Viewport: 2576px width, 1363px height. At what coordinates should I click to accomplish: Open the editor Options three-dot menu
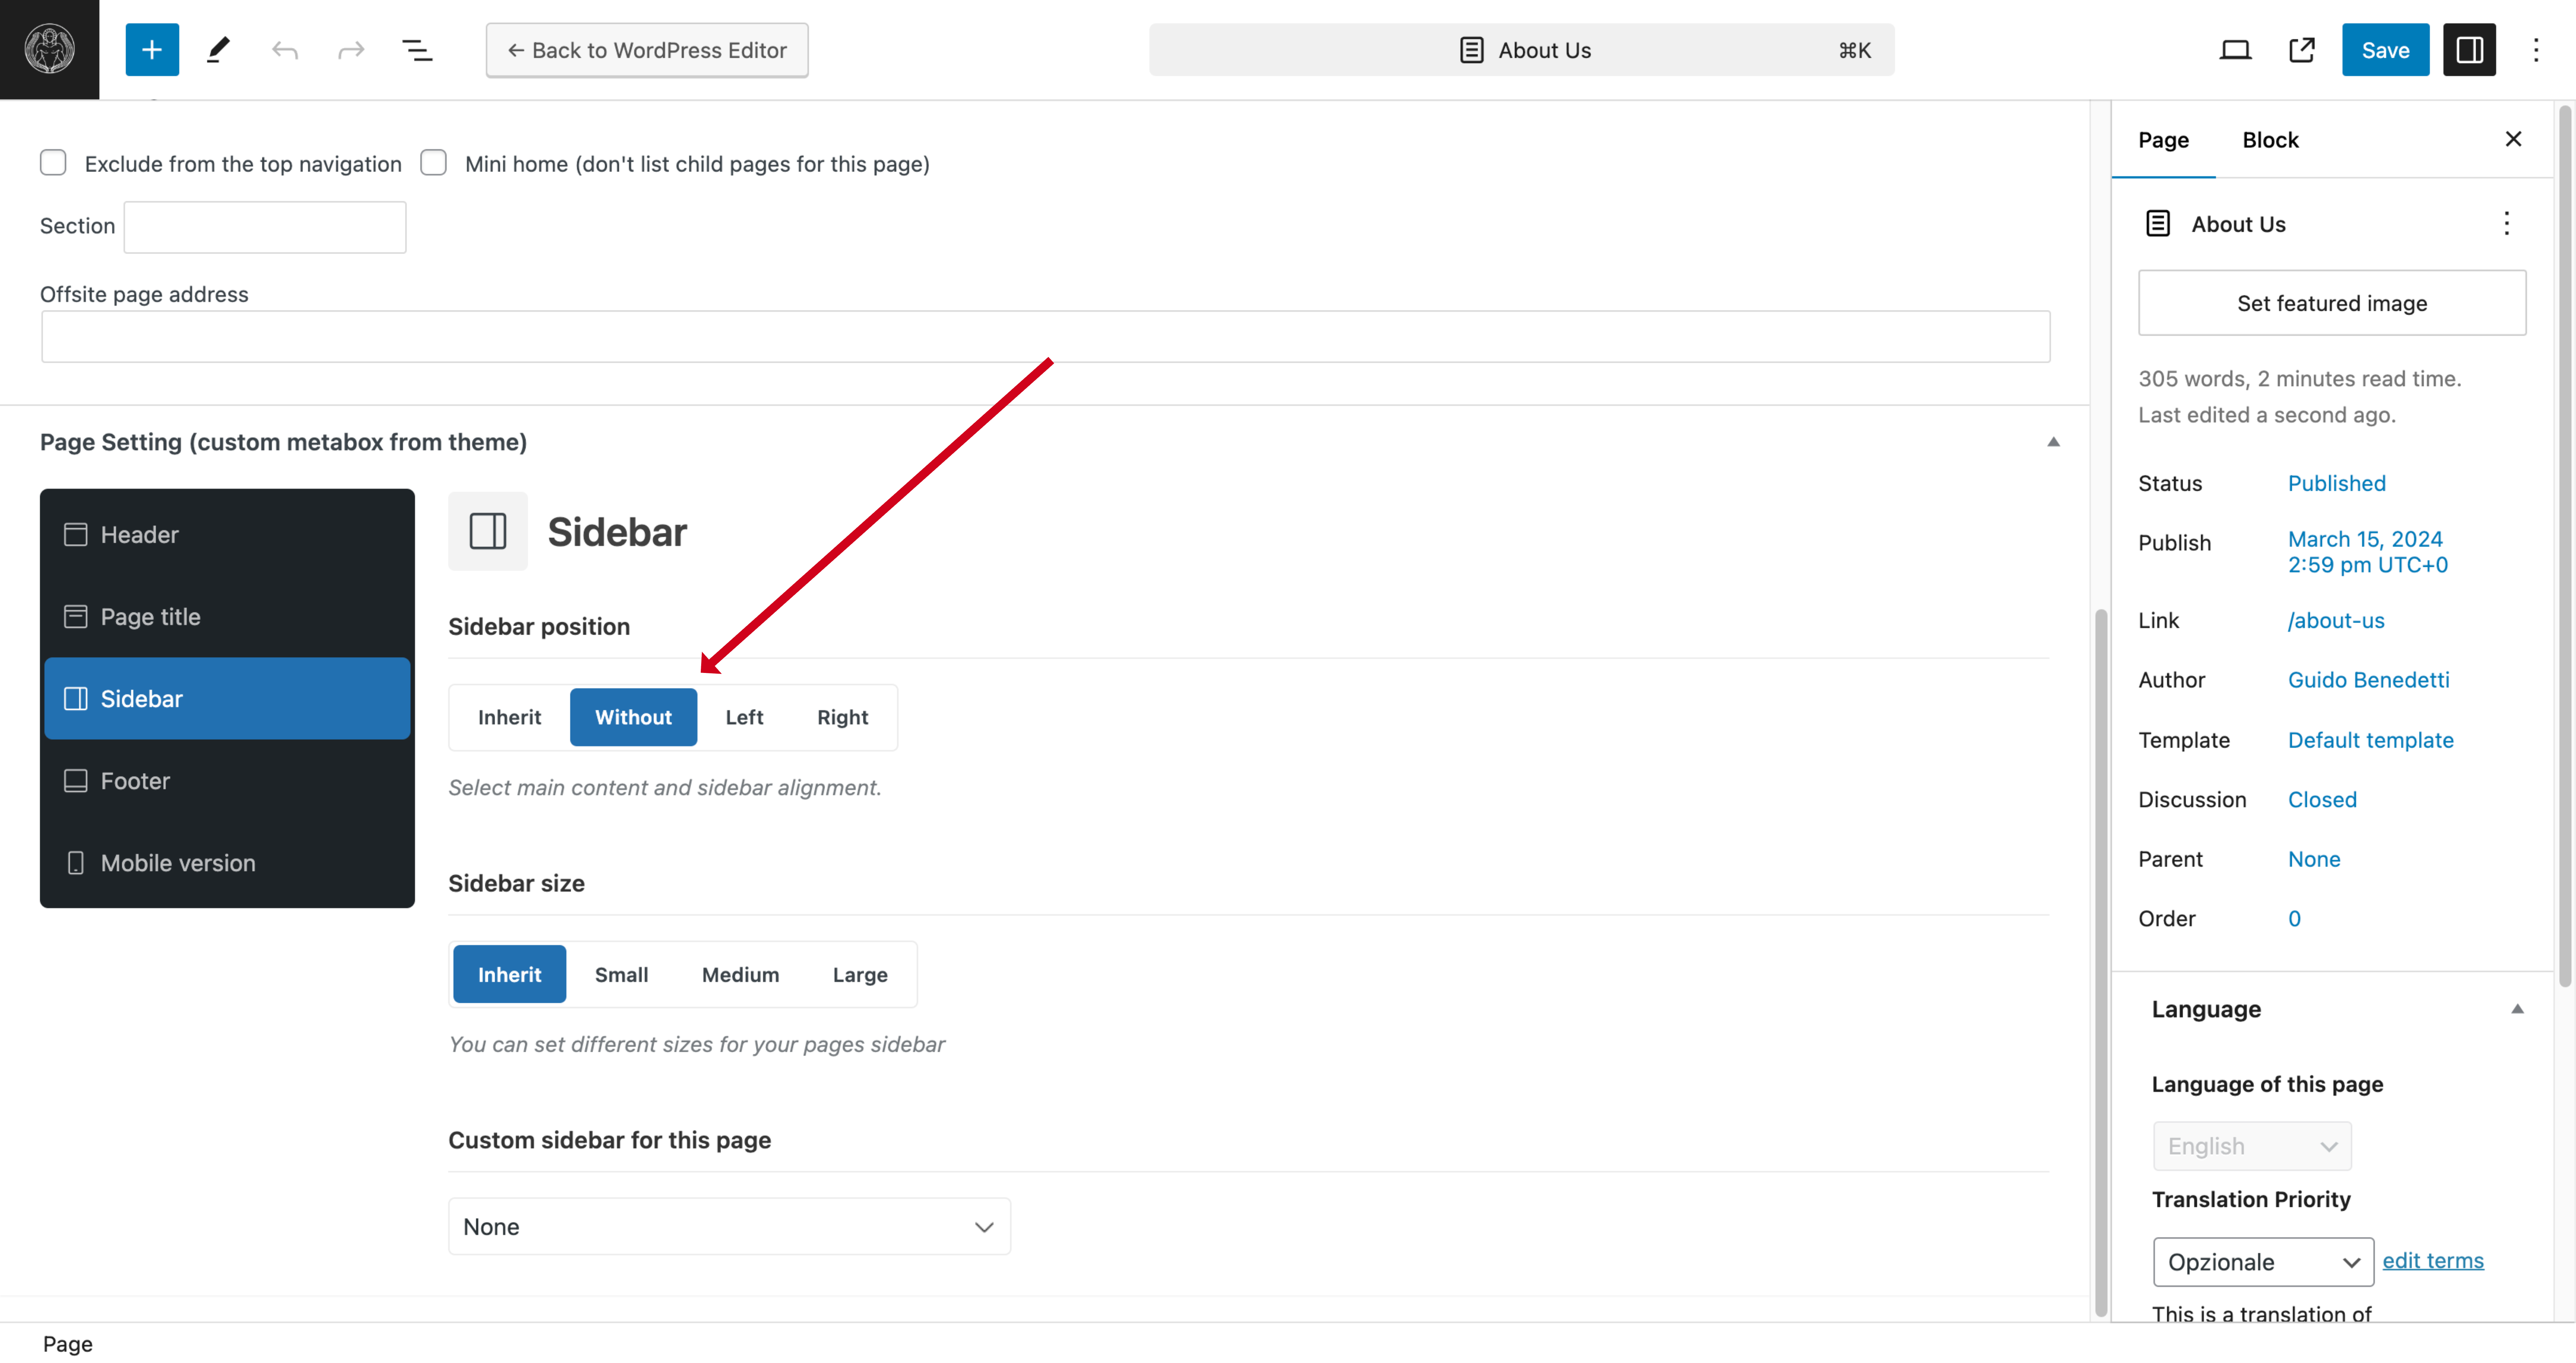2536,50
